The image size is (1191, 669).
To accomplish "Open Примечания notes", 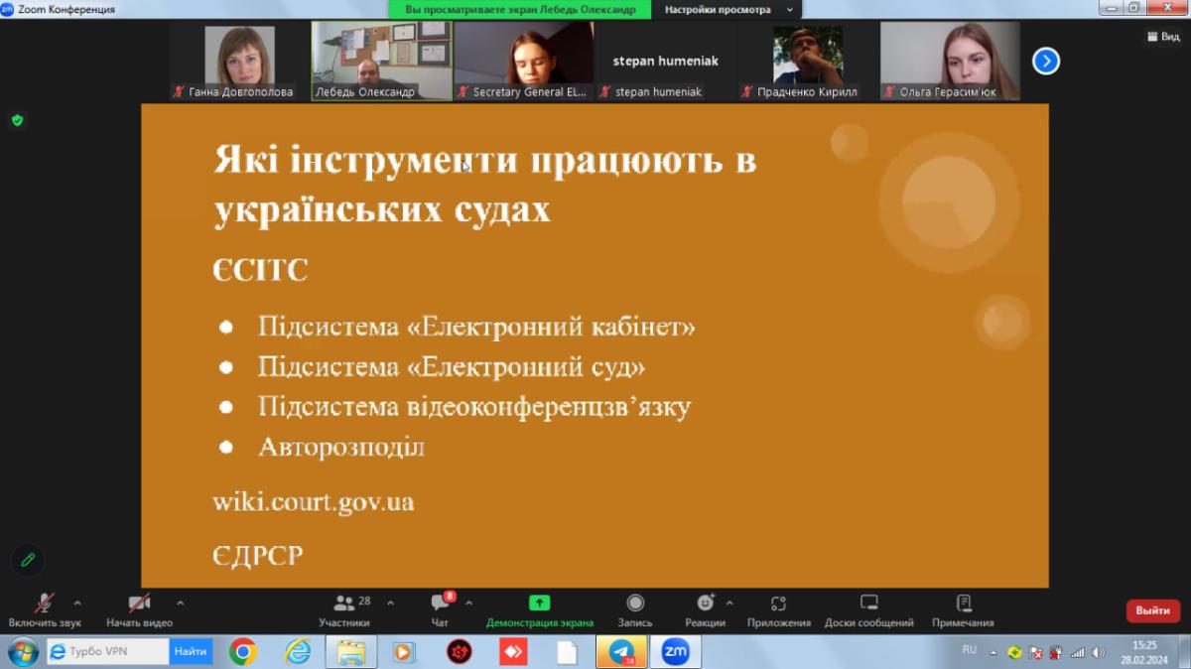I will pos(963,609).
